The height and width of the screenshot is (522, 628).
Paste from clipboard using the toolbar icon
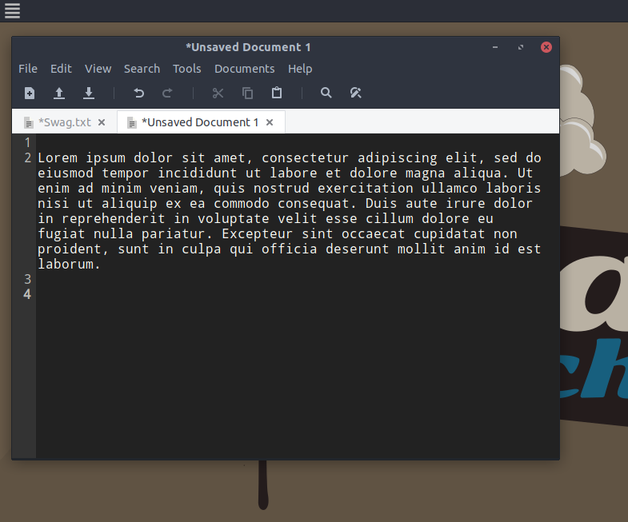(277, 93)
